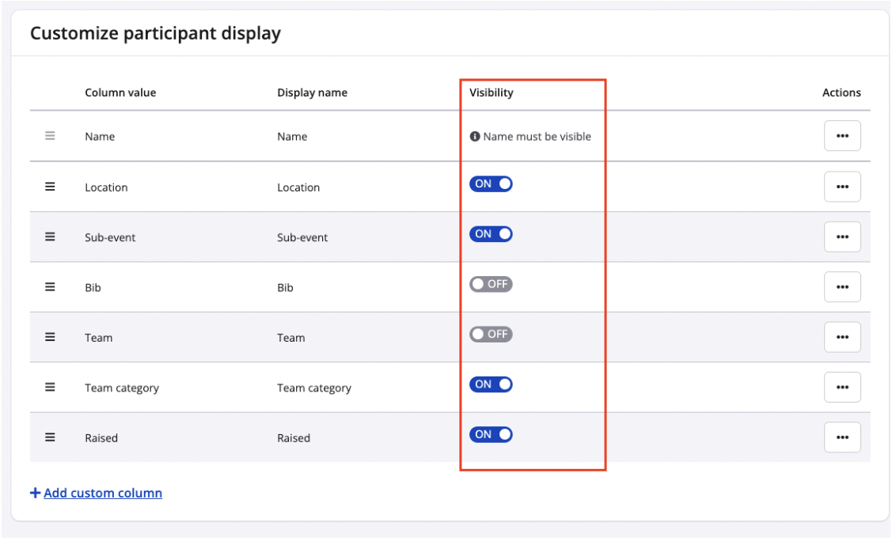Click the drag handle for Sub-event row
The height and width of the screenshot is (541, 896).
tap(50, 236)
